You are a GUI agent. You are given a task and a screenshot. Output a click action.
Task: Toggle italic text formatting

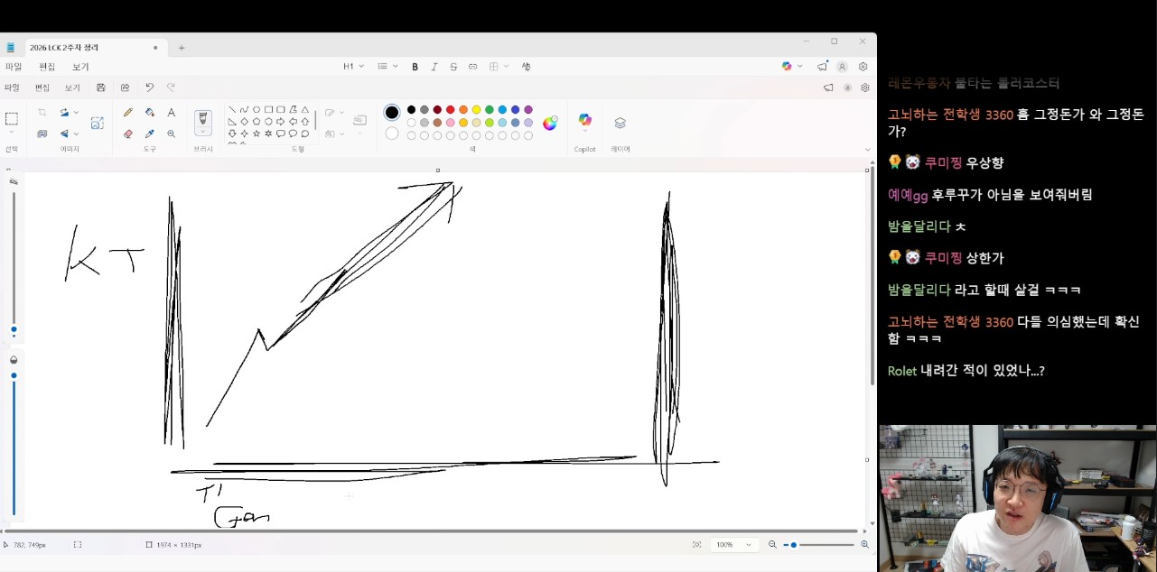pos(434,66)
